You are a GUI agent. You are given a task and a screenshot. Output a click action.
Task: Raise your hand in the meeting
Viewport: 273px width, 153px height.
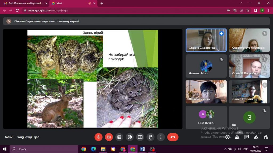pos(151,137)
